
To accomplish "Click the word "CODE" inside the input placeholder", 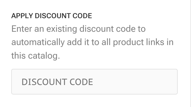I will tap(81, 82).
